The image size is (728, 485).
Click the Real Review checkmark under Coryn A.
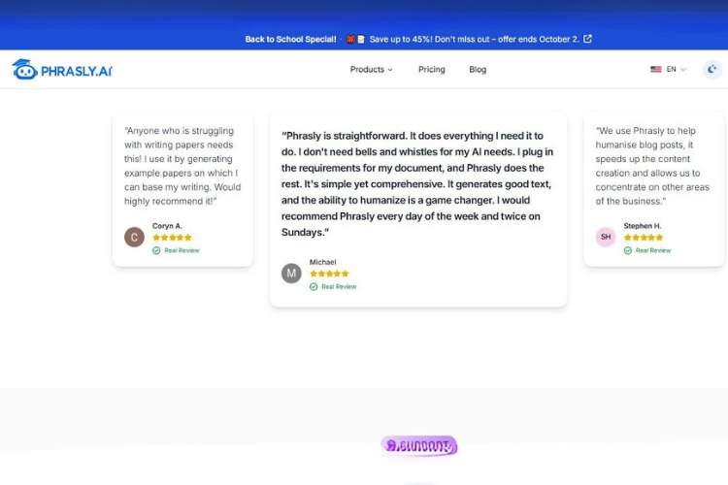click(156, 250)
